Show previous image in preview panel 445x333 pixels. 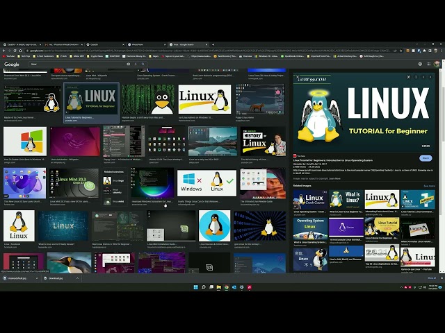(x=423, y=77)
